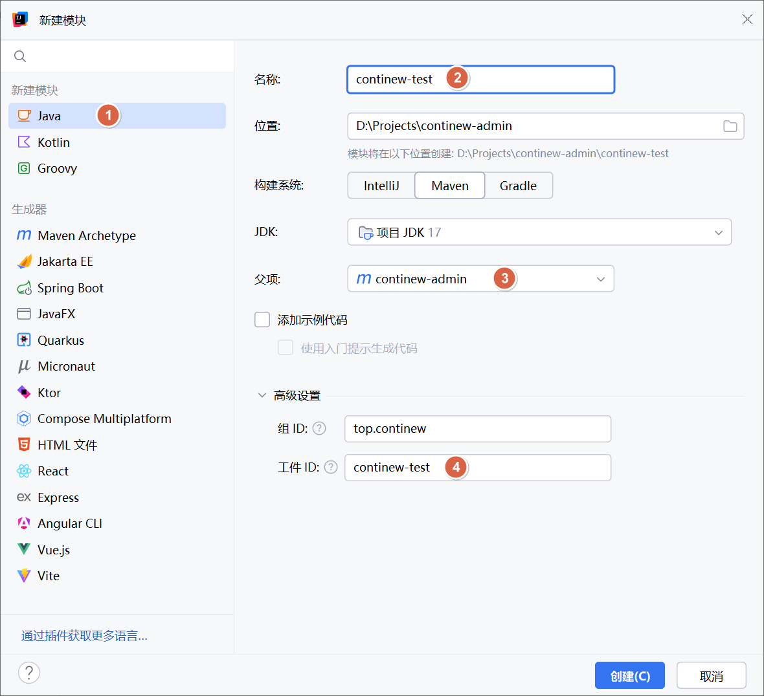Screen dimensions: 764x696
Task: Select the Java row in the module list
Action: (x=117, y=116)
